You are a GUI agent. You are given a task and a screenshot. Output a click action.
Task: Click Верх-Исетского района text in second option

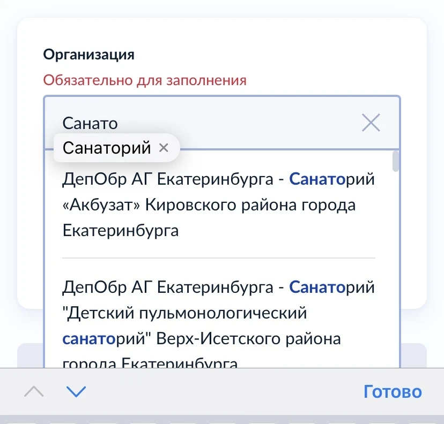pyautogui.click(x=248, y=339)
